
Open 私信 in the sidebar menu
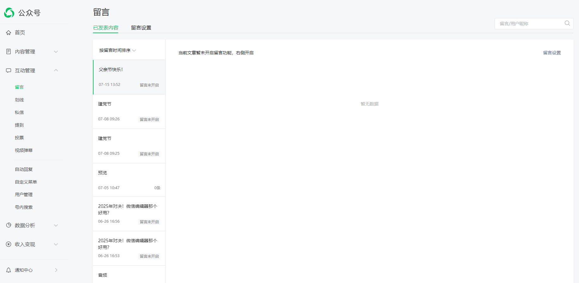coord(19,112)
